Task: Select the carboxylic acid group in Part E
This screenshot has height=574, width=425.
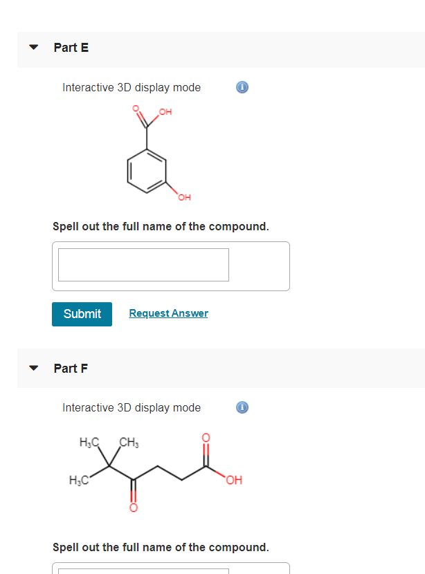Action: [x=147, y=118]
